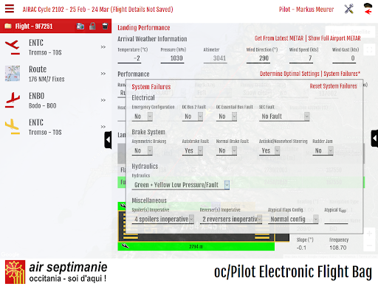Click the System Failures* link

342,74
